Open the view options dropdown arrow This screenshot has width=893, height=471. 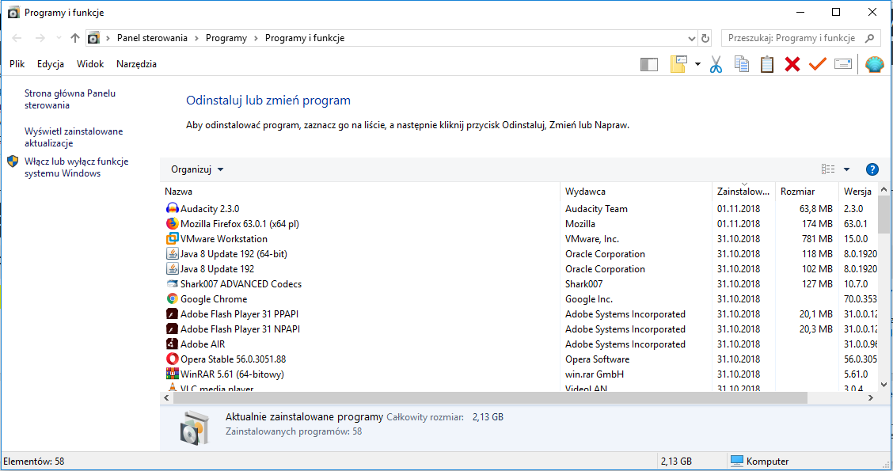pos(846,169)
